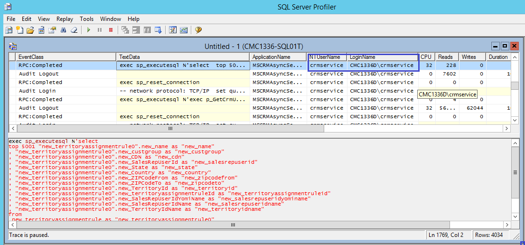
Task: Click the CPU column header
Action: tap(427, 57)
